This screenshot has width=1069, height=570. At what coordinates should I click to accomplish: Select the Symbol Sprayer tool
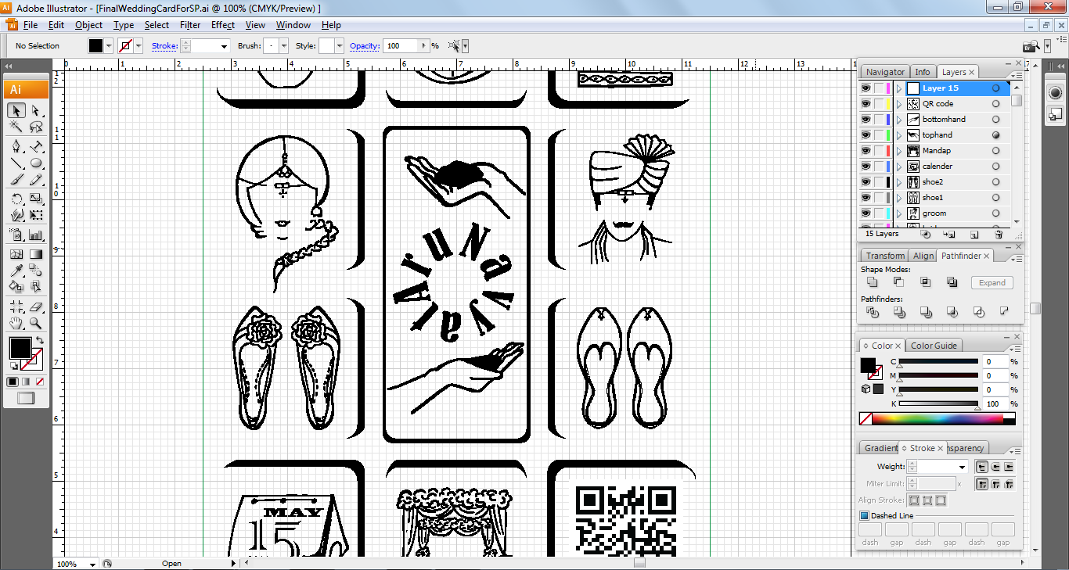coord(16,234)
